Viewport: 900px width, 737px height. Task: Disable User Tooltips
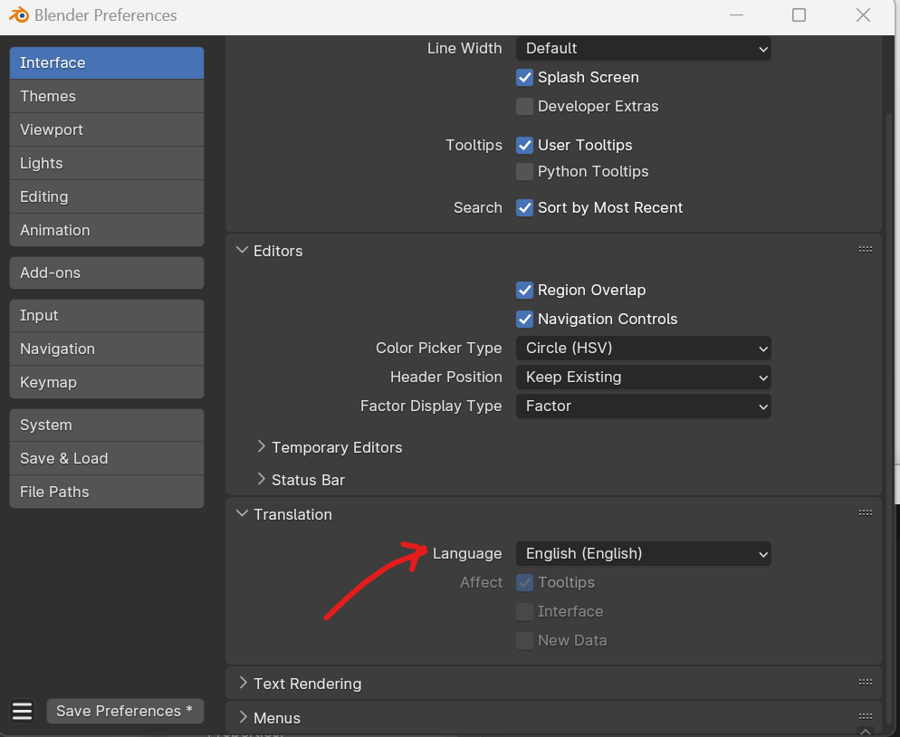click(x=524, y=145)
